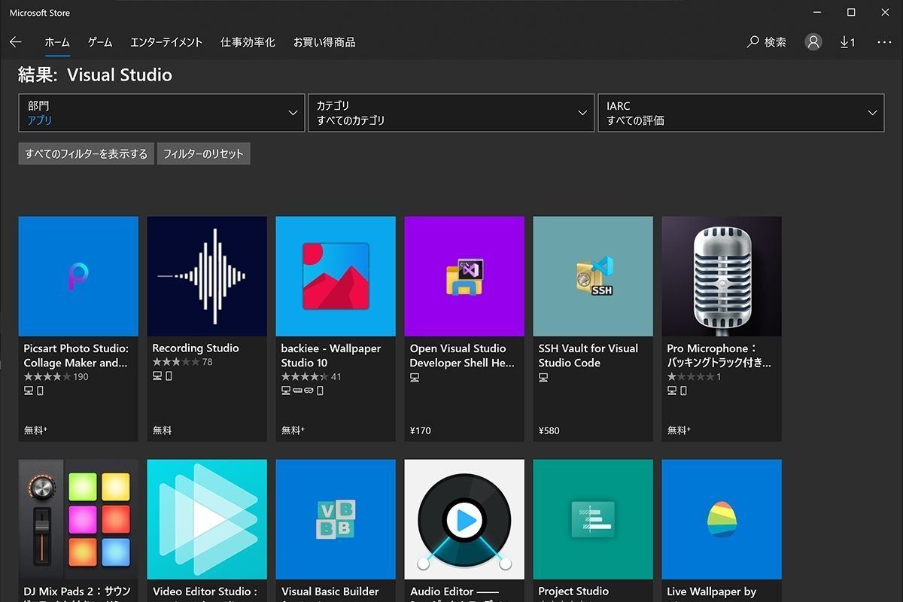Click the ¥170 price label

pos(421,430)
